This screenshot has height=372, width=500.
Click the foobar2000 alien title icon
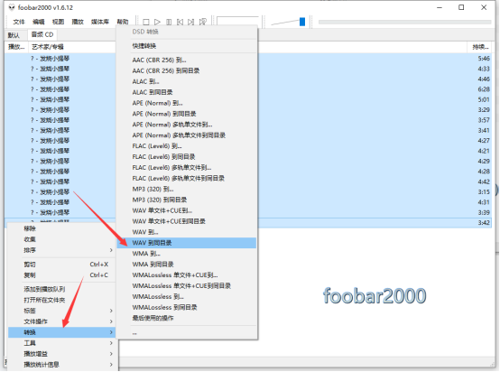tap(12, 7)
